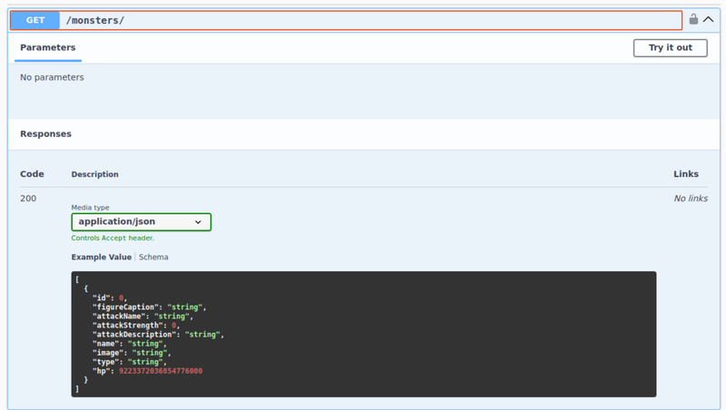Open the application/json media type dropdown

click(141, 221)
